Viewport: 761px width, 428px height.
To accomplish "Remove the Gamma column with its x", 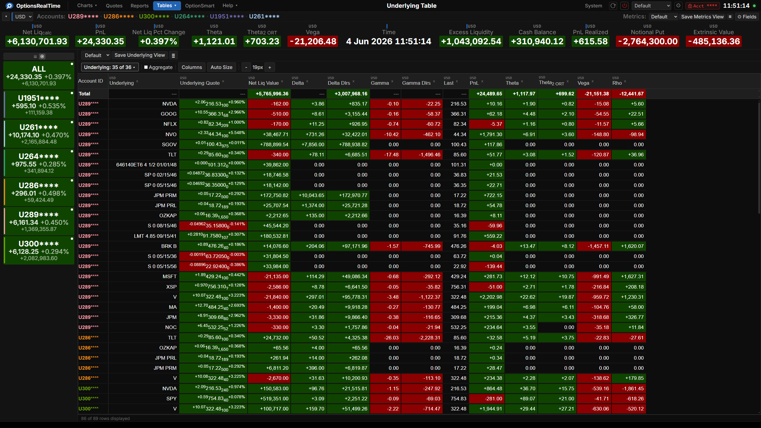I will 392,81.
